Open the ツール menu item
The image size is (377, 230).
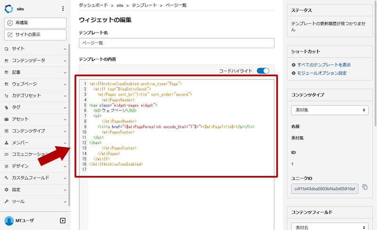[x=35, y=201]
